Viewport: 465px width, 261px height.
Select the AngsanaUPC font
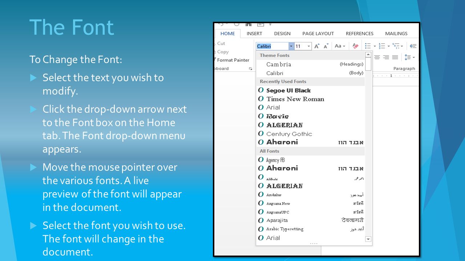pos(310,212)
